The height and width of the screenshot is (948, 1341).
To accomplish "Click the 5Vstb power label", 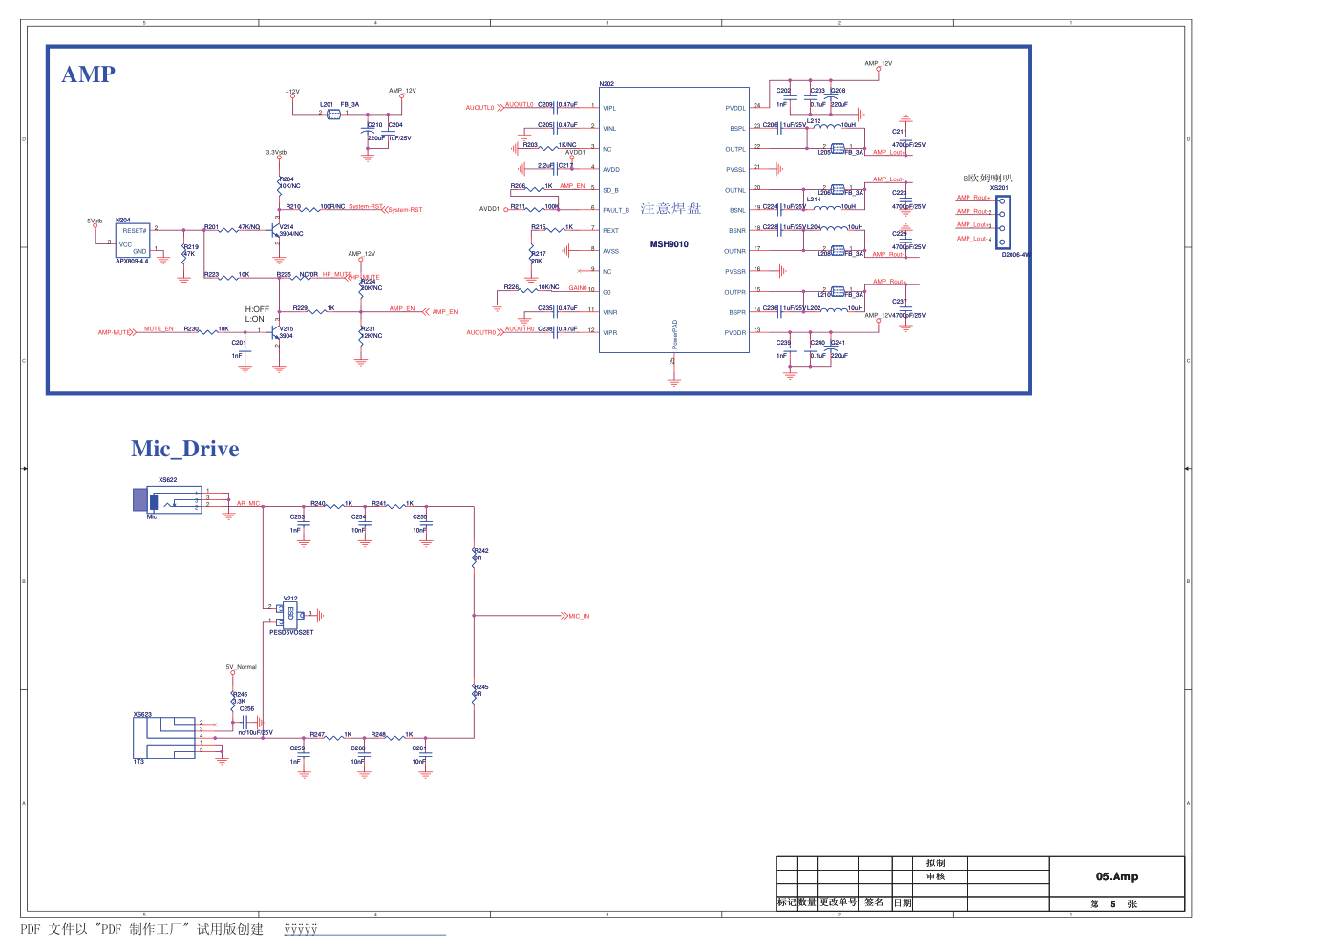I will click(x=95, y=221).
